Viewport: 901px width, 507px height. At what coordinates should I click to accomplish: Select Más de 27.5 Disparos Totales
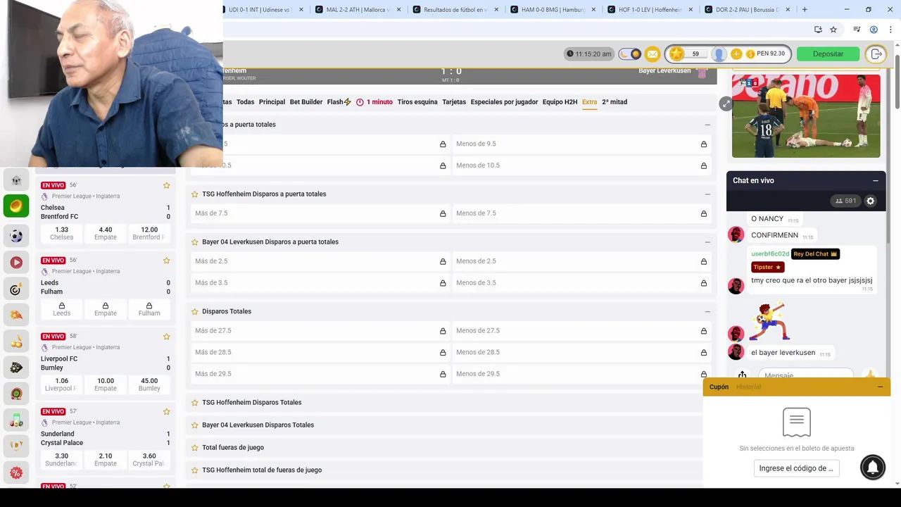(x=320, y=331)
